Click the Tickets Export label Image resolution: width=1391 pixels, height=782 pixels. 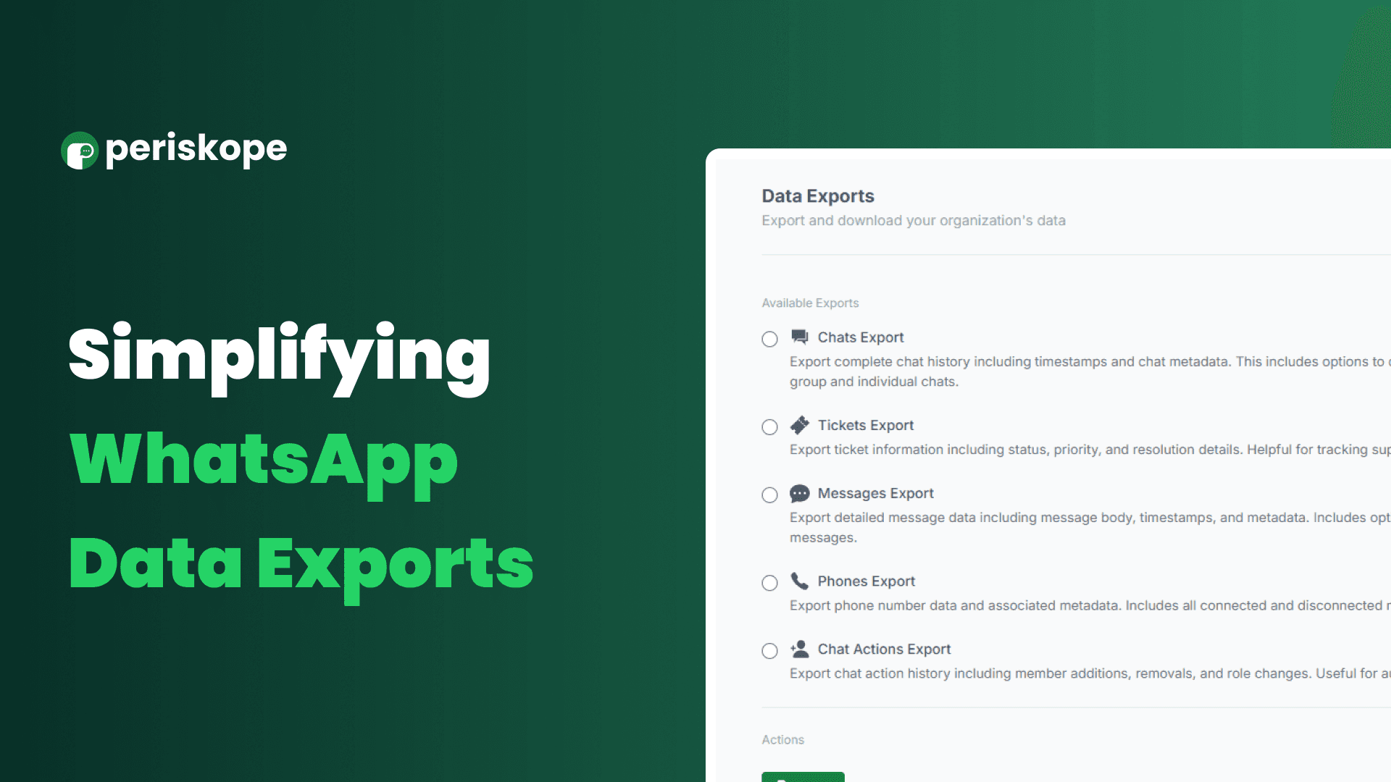tap(866, 425)
